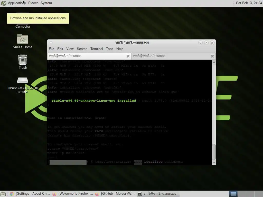The image size is (263, 197).
Task: Click the 'Rust is installed now. Great!' line
Action: coord(77,118)
